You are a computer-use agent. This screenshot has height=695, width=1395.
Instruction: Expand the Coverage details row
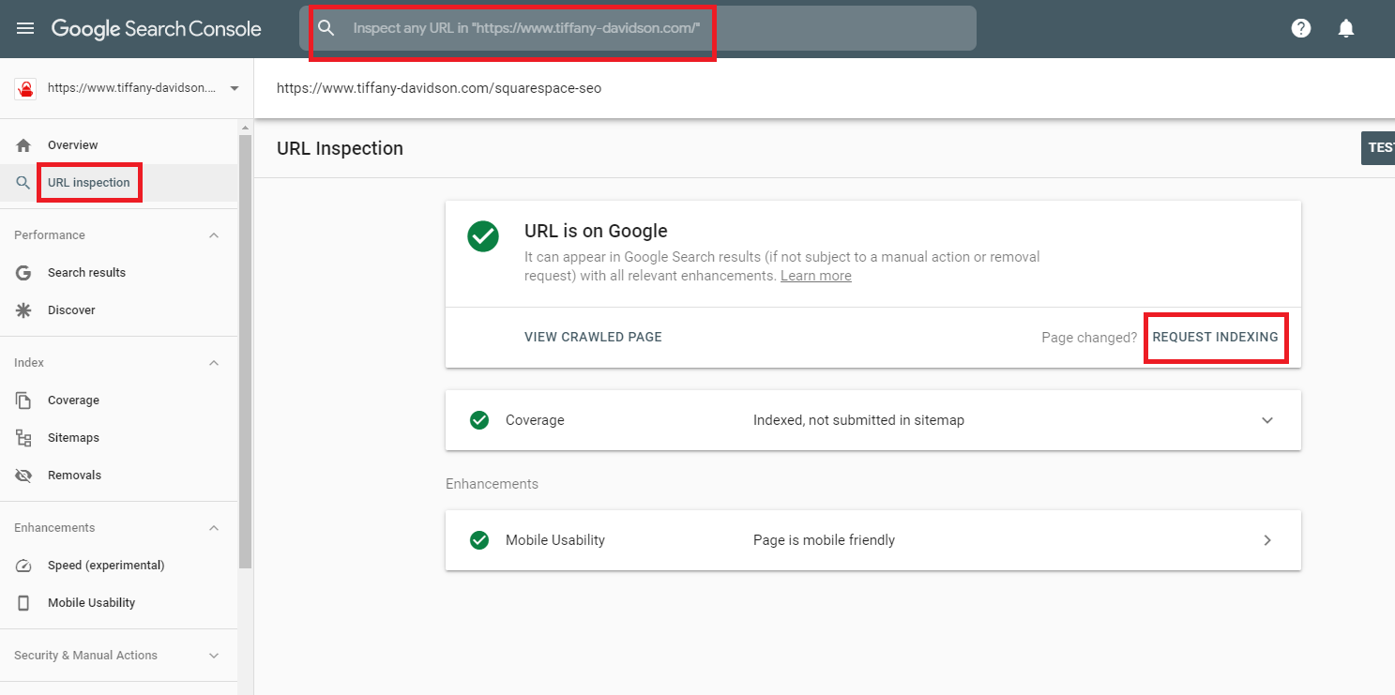pos(873,420)
